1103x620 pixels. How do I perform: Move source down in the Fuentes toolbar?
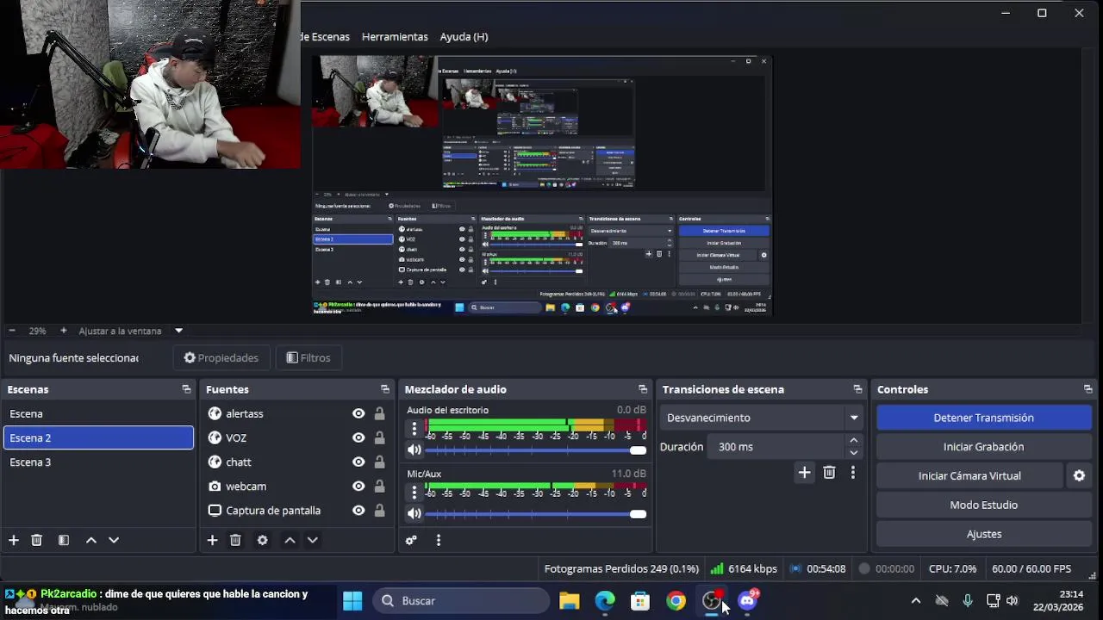point(313,540)
